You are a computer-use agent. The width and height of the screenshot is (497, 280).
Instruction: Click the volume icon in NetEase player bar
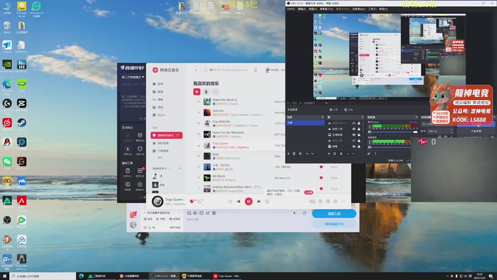tap(335, 201)
